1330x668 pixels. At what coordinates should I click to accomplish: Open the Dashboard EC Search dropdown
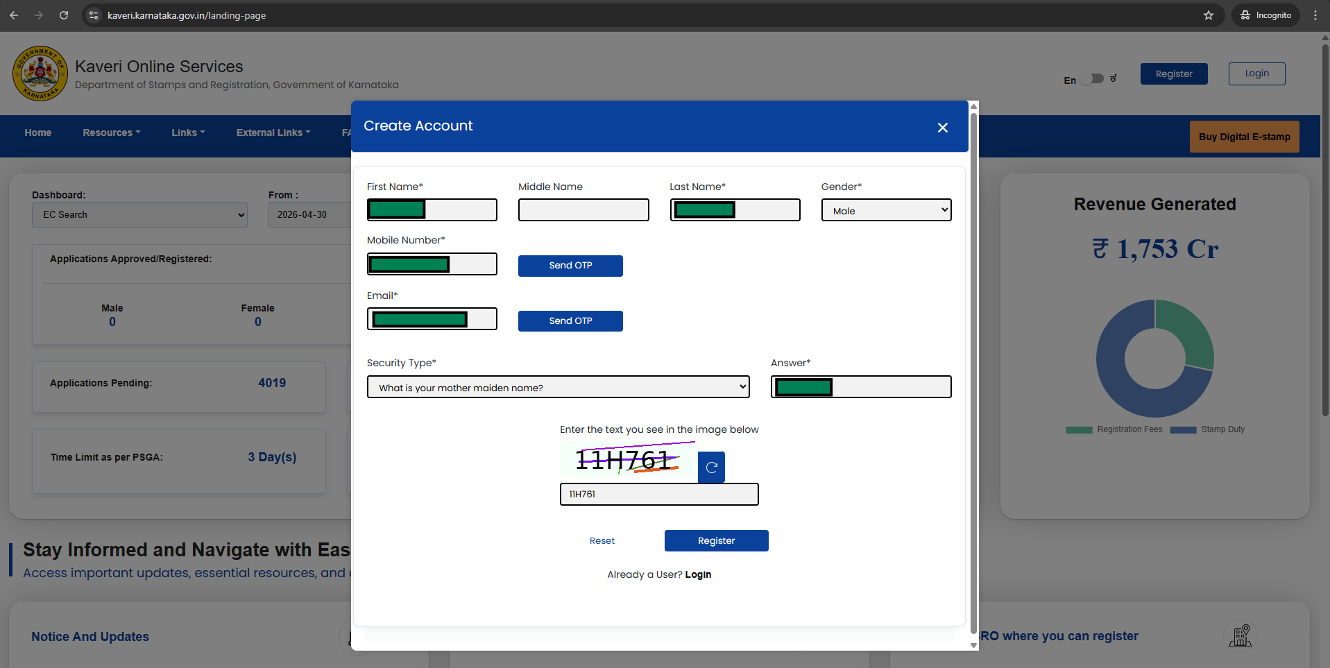139,215
